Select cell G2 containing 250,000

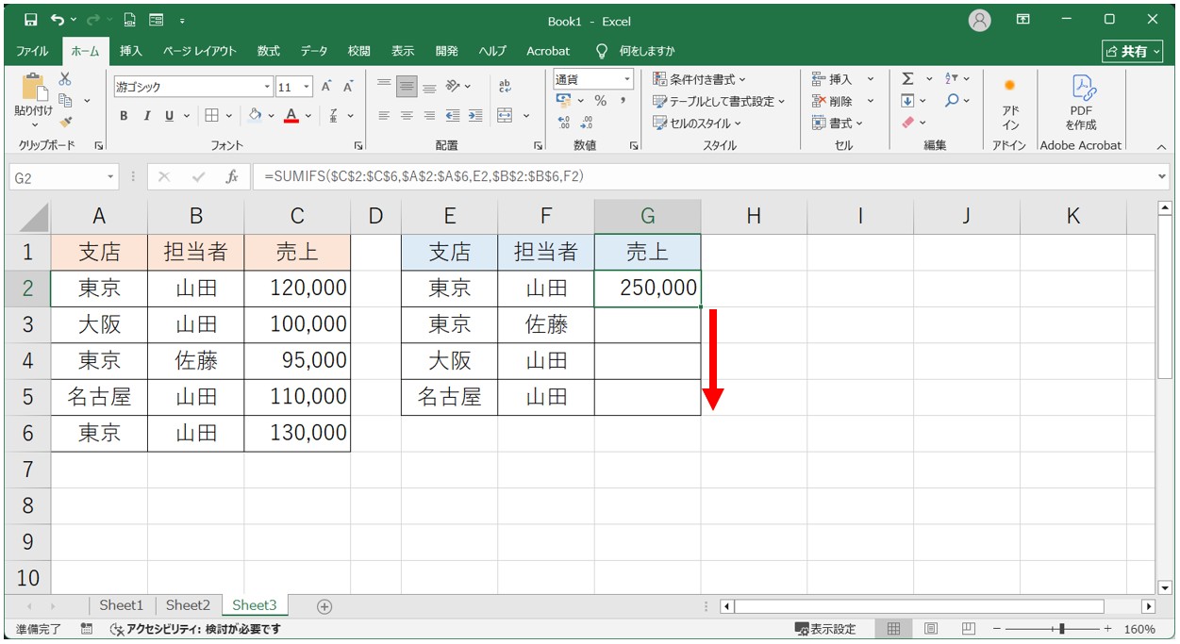[x=648, y=289]
